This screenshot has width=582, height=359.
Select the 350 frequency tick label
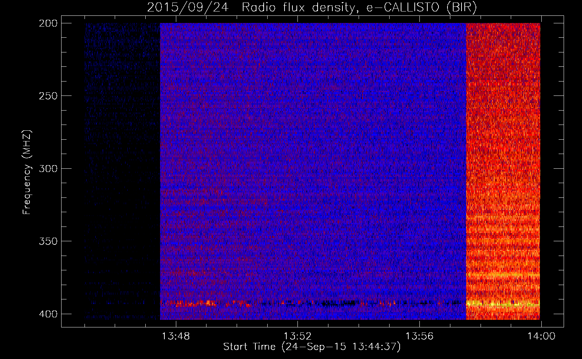point(48,241)
